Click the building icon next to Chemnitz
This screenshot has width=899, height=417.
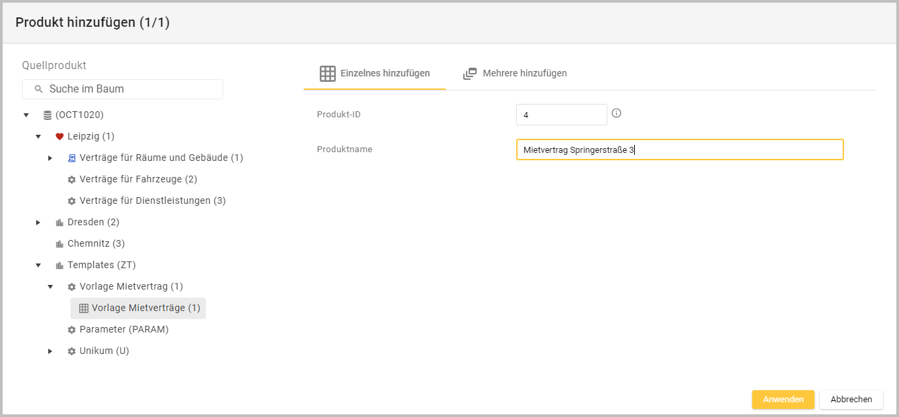click(x=59, y=244)
